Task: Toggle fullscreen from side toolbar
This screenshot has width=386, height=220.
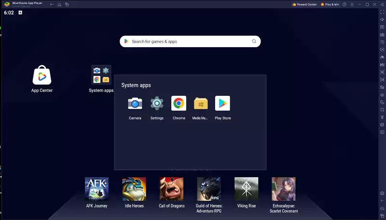Action: (x=382, y=12)
